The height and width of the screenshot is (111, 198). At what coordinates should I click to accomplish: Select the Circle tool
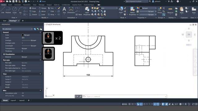point(15,10)
